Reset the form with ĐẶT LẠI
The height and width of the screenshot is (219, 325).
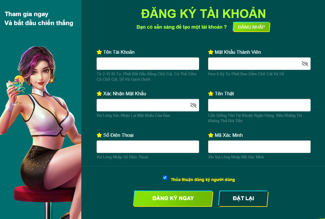[243, 198]
